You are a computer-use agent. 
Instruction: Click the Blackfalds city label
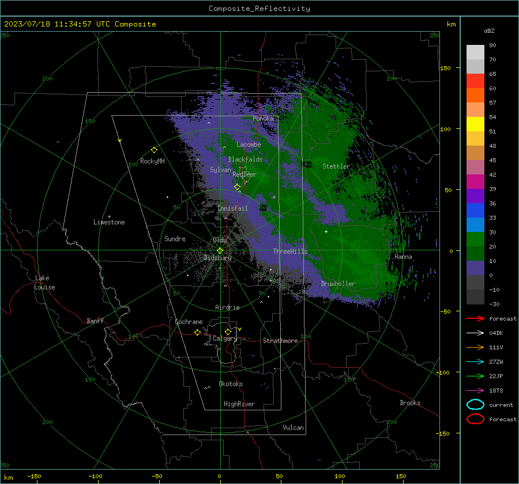click(245, 159)
